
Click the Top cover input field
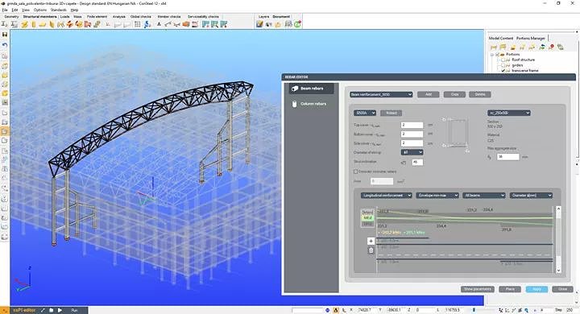click(x=412, y=125)
